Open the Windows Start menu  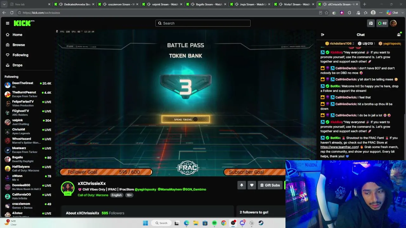(x=145, y=223)
